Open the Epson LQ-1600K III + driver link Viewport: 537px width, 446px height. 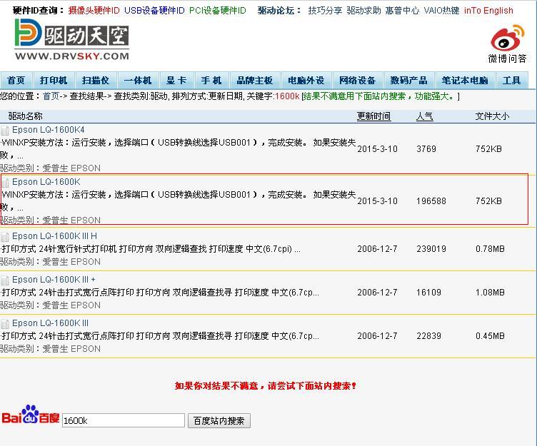pyautogui.click(x=54, y=280)
